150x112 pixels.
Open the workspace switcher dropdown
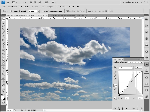[130, 2]
